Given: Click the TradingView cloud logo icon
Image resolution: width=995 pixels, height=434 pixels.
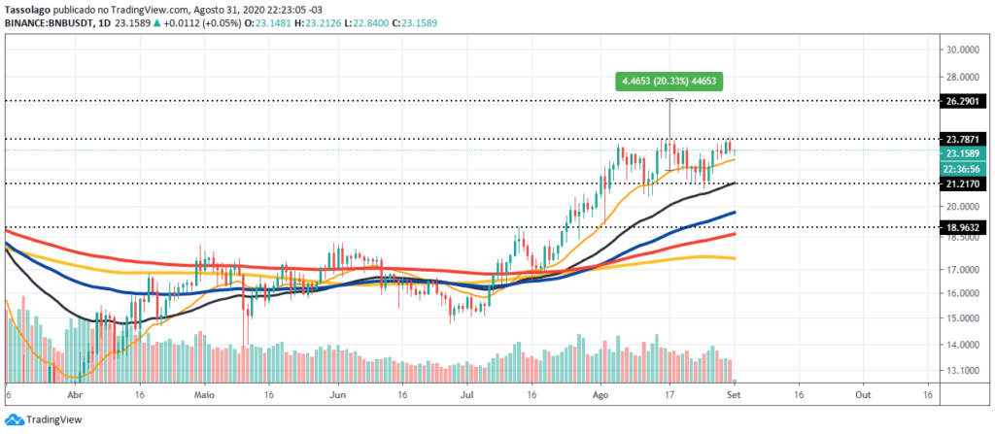Looking at the screenshot, I should coord(14,419).
